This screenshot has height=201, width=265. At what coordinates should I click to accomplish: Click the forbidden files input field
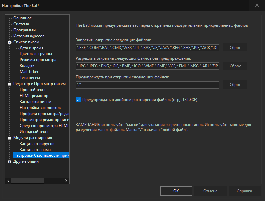(x=147, y=48)
